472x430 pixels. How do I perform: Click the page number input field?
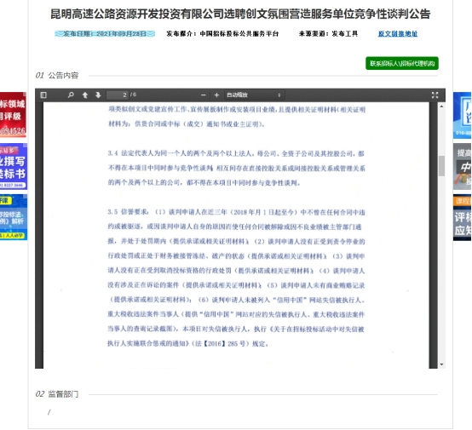(118, 95)
